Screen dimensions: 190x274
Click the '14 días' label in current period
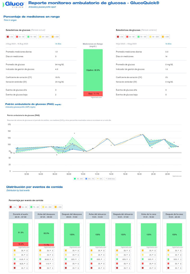click(58, 44)
